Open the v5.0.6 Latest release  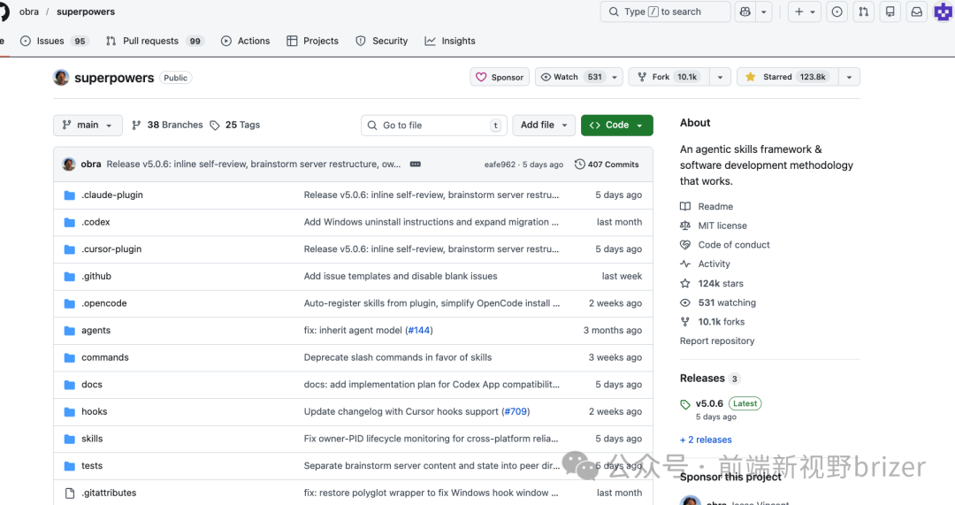721,404
